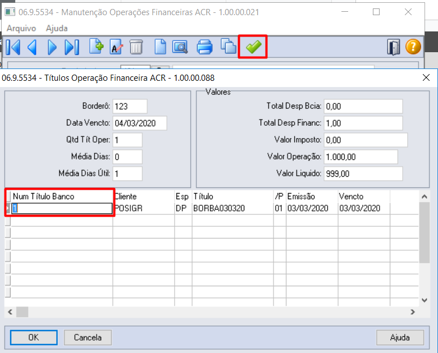
Task: Open search magnifier icon in toolbar
Action: pos(180,47)
